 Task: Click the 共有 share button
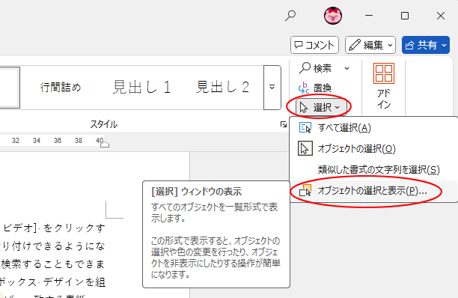(x=426, y=45)
